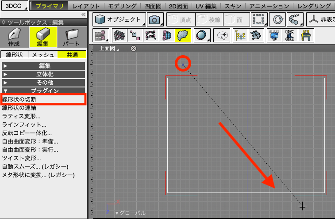
Task: Open the オブジェクト mode dropdown
Action: click(119, 20)
